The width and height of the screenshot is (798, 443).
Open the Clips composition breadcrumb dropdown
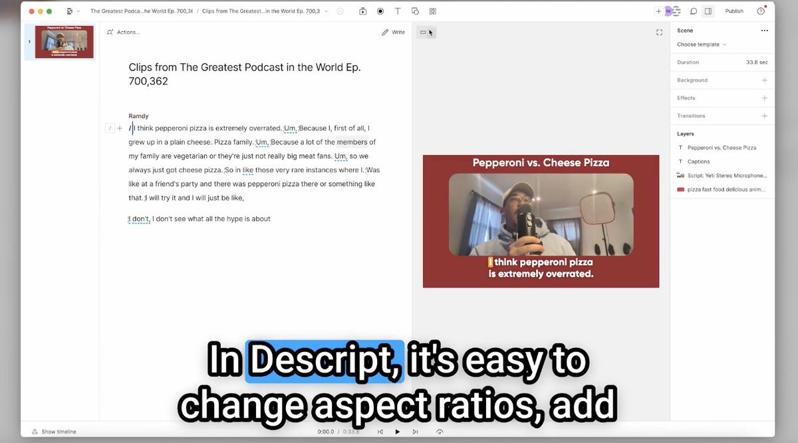point(265,11)
